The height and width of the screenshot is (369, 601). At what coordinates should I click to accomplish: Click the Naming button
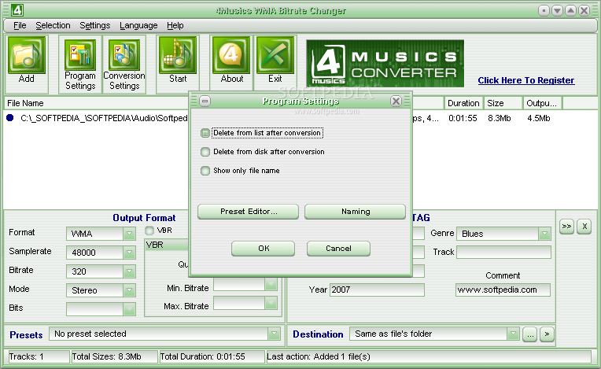click(x=355, y=212)
